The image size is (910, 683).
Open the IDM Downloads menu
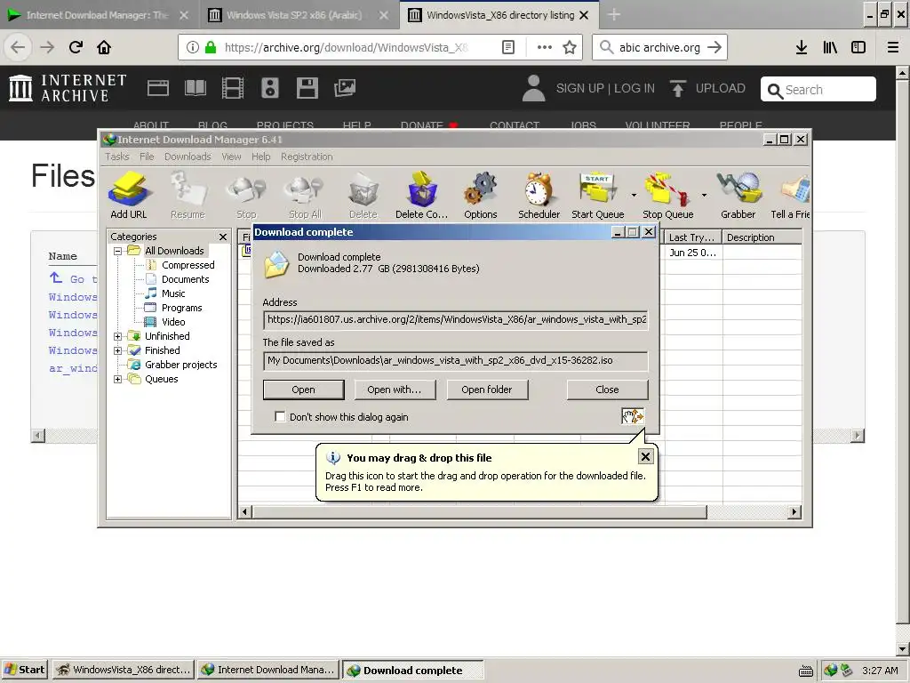(188, 157)
